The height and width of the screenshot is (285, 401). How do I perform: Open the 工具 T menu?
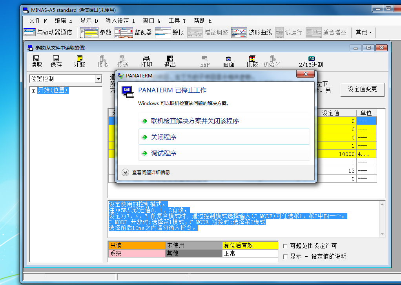tap(177, 20)
